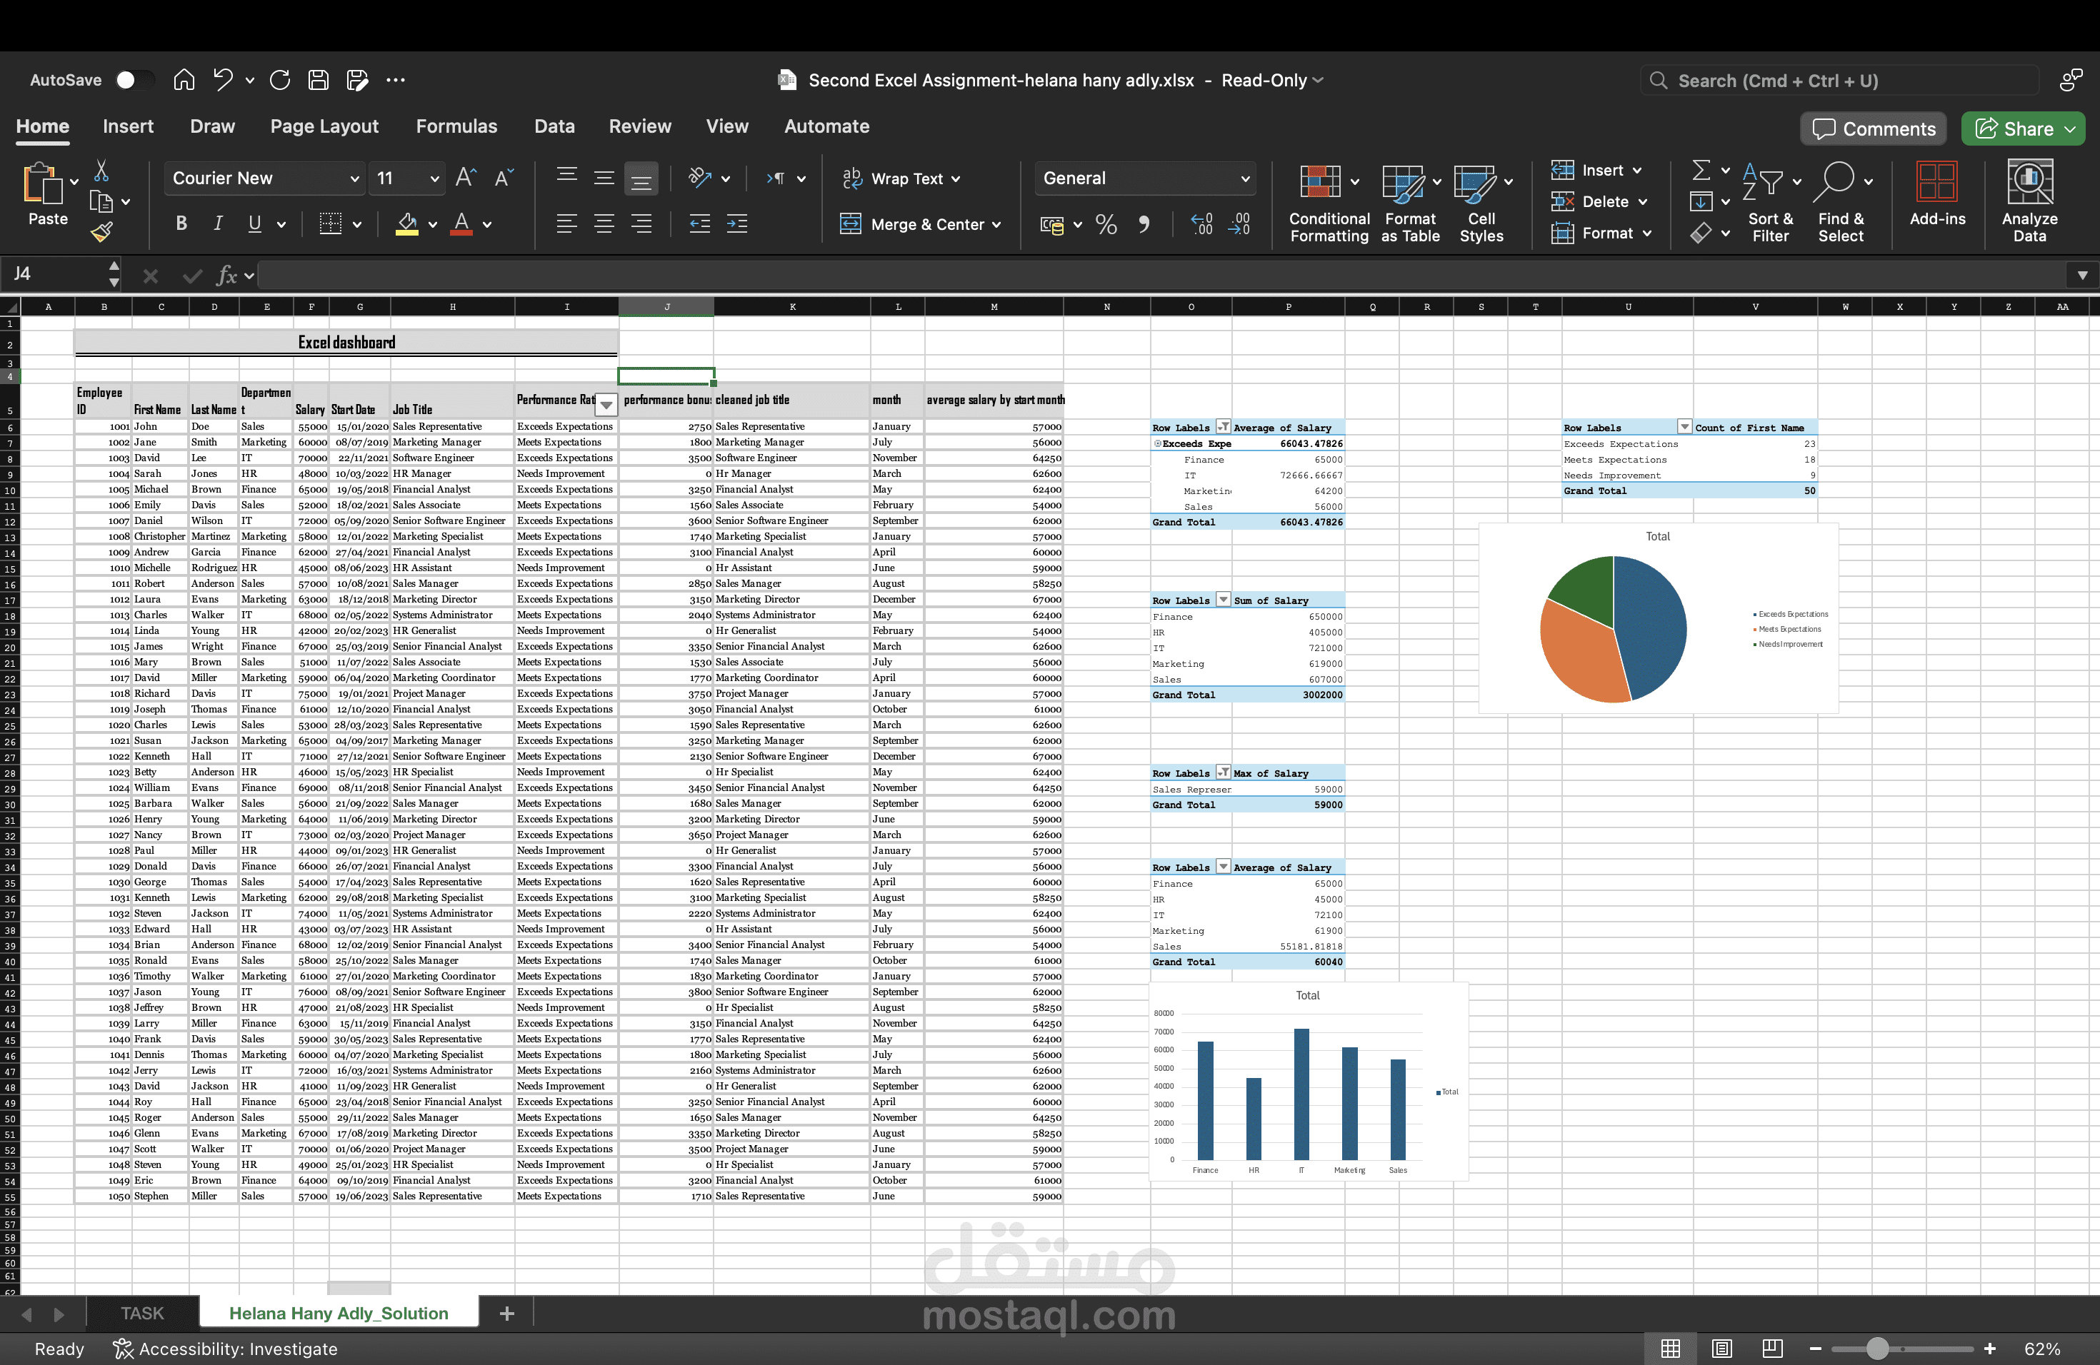Click the Increase Indent icon
2100x1365 pixels.
click(x=736, y=224)
